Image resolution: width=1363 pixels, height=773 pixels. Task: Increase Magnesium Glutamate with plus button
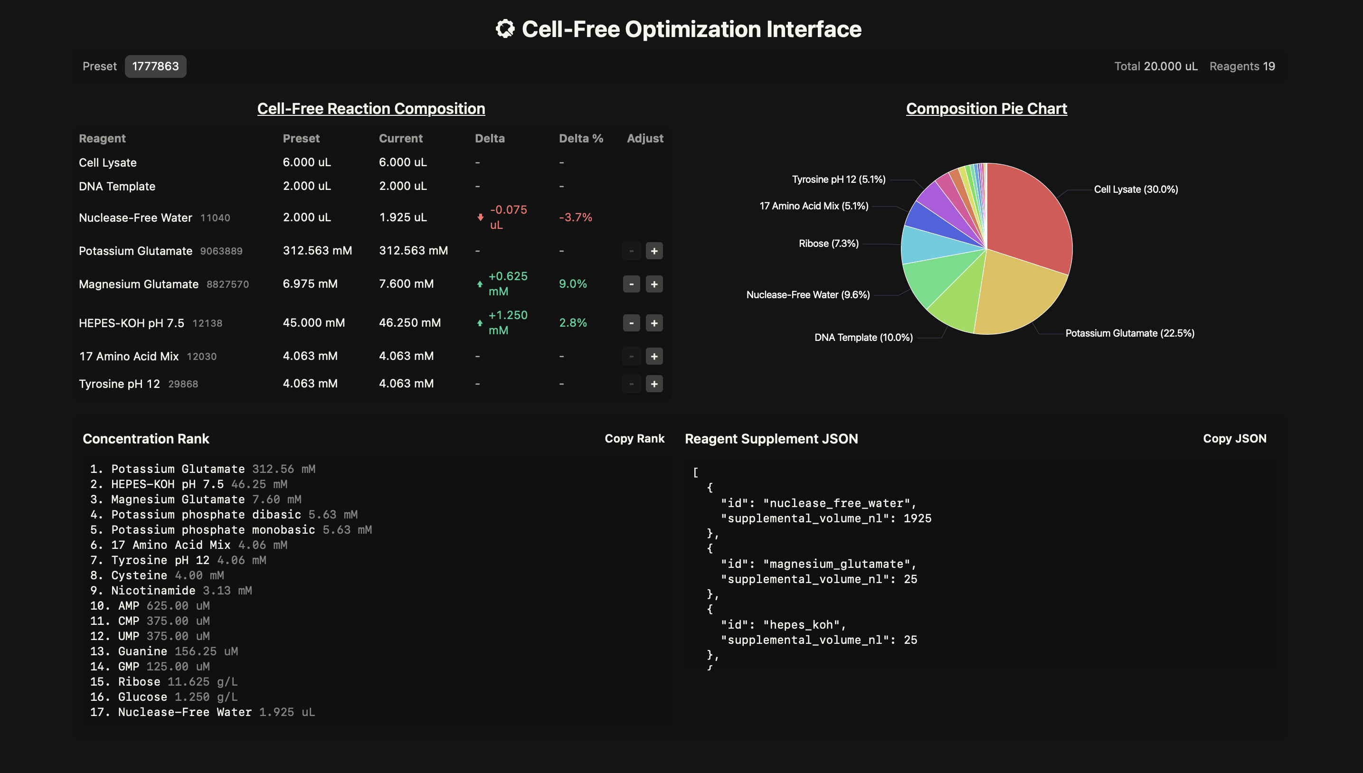click(654, 284)
